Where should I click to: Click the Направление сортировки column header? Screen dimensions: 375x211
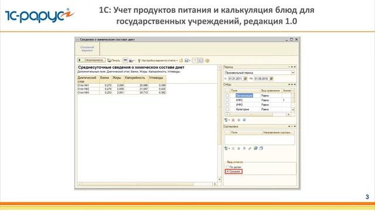point(278,132)
